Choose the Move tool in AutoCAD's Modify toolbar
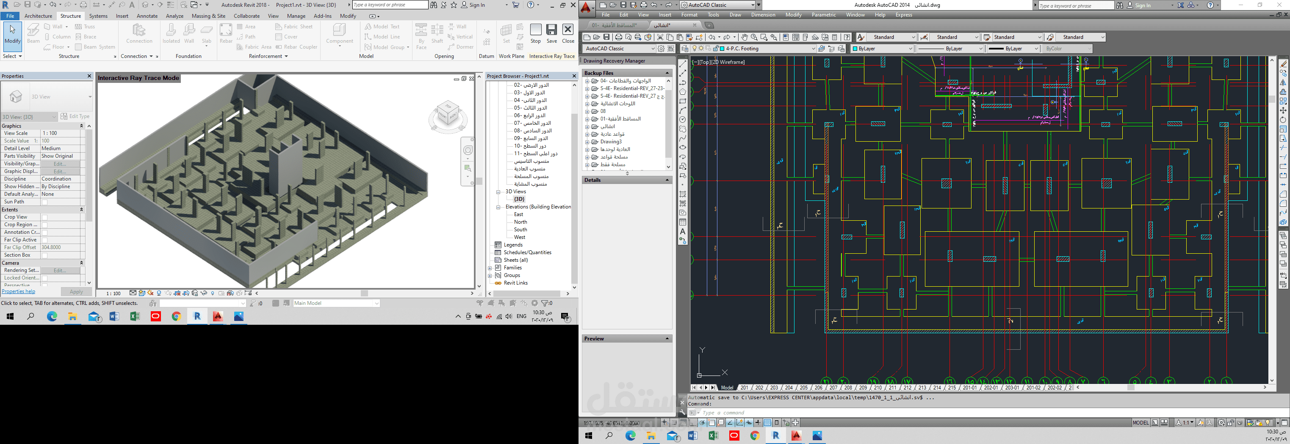Screen dimensions: 1290x444 pyautogui.click(x=1283, y=110)
